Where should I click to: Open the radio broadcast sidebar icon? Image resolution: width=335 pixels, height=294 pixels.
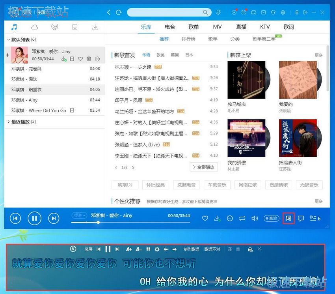click(55, 27)
